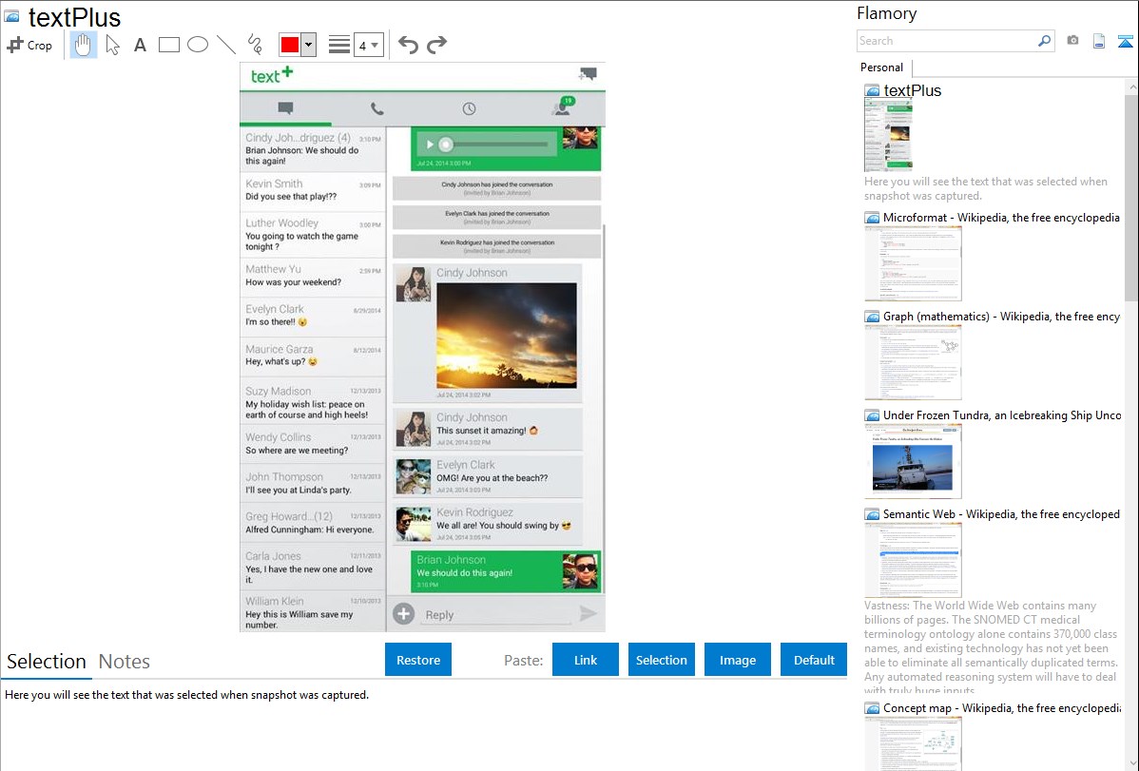This screenshot has height=771, width=1139.
Task: Open the Personal tab in Flamory panel
Action: click(881, 67)
